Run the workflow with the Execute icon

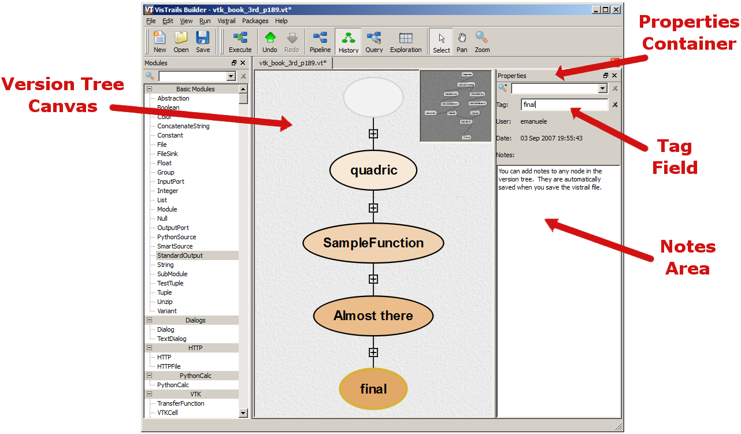point(240,42)
